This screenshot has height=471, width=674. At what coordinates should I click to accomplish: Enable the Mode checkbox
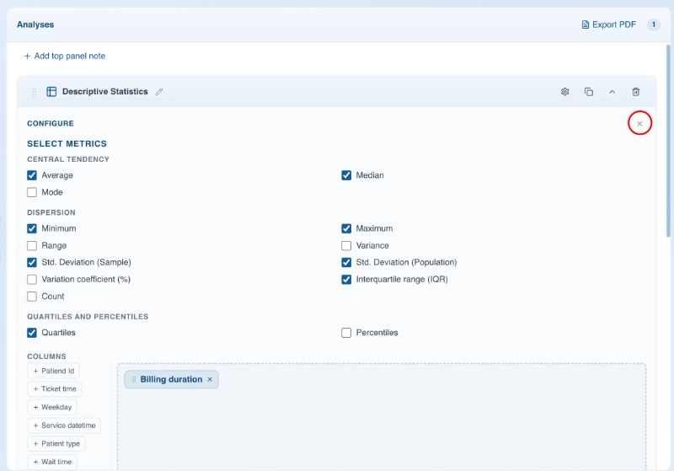(32, 192)
